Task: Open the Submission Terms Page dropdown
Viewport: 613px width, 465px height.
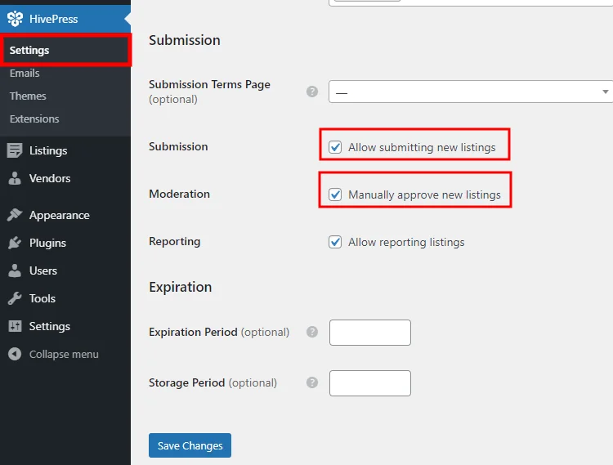Action: (x=471, y=92)
